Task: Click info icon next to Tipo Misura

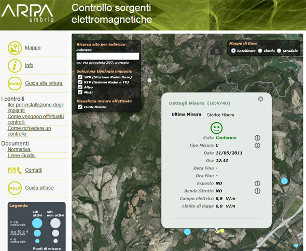Action: pos(257,145)
